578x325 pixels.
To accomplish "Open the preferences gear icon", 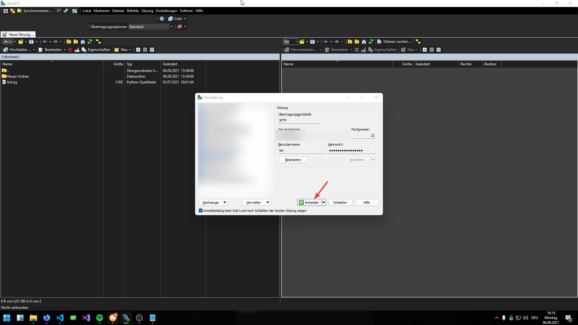I will pos(162,19).
